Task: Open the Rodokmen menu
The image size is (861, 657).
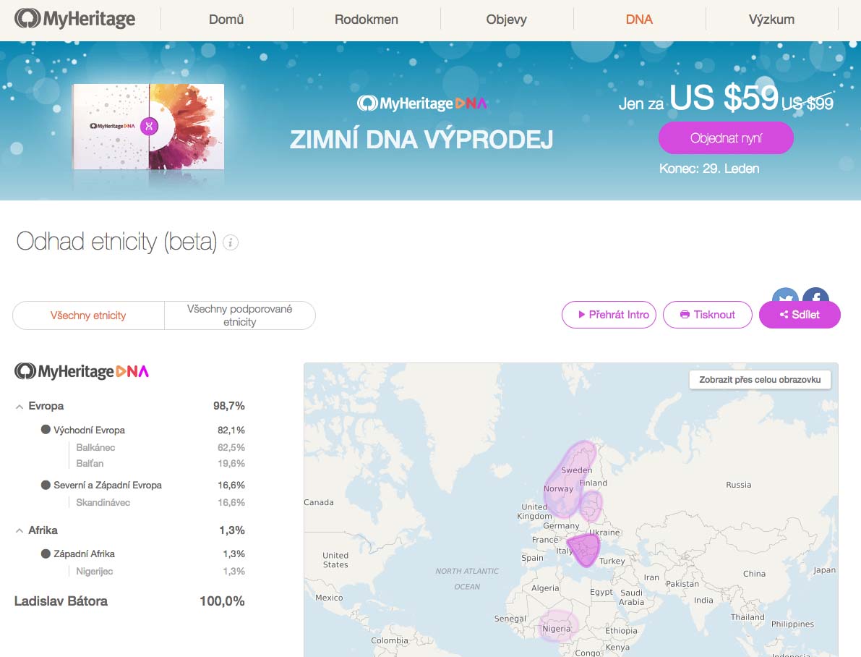Action: [366, 20]
